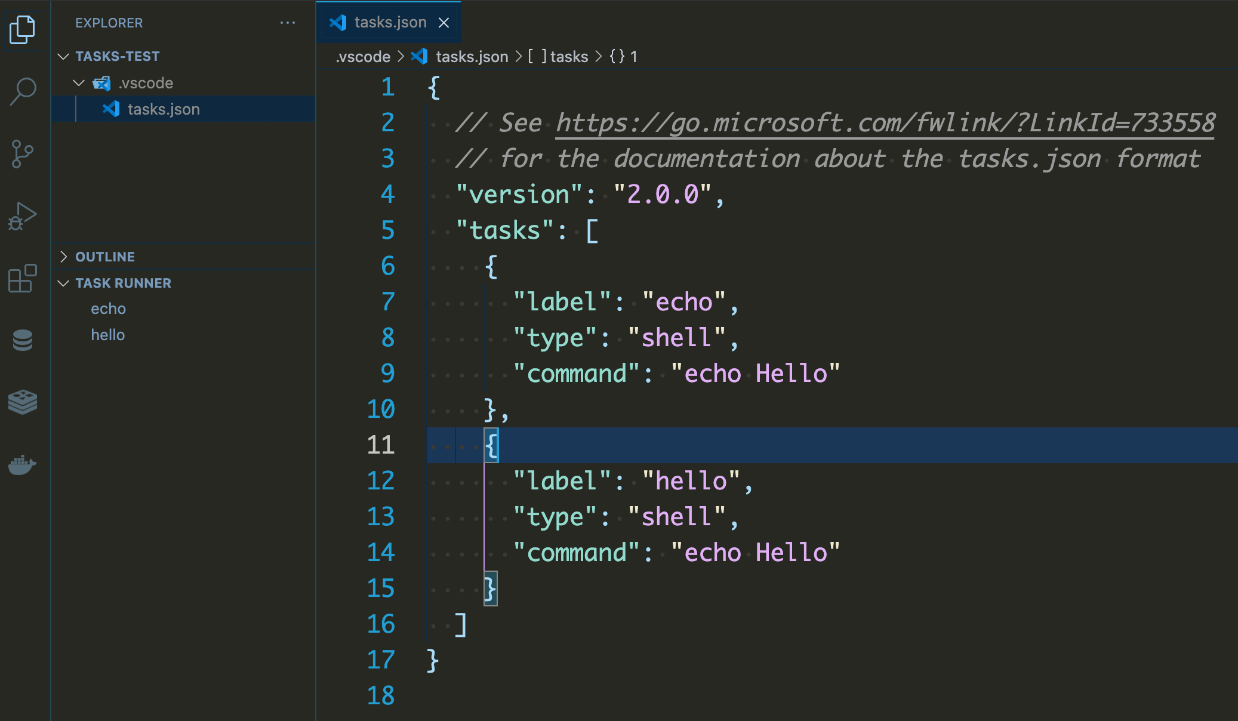Open the Explorer view in activity bar
Viewport: 1238px width, 721px height.
tap(23, 29)
